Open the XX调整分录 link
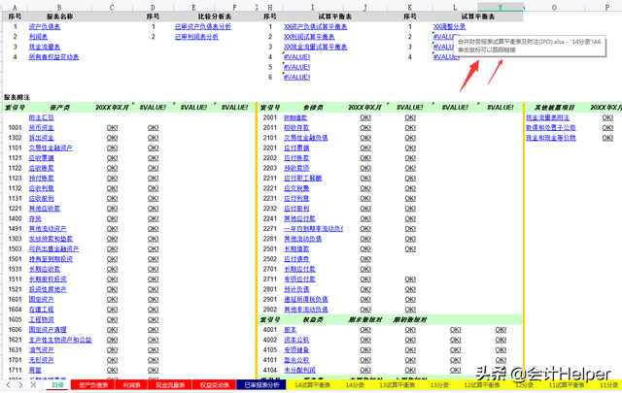622x393 pixels. click(x=449, y=26)
